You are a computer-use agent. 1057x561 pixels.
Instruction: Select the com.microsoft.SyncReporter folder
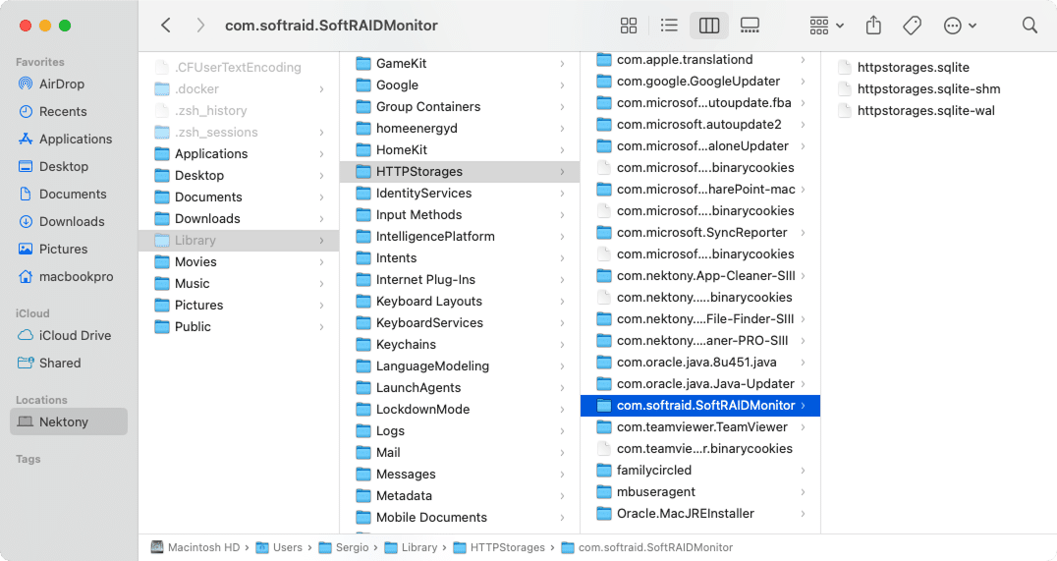[x=700, y=233]
